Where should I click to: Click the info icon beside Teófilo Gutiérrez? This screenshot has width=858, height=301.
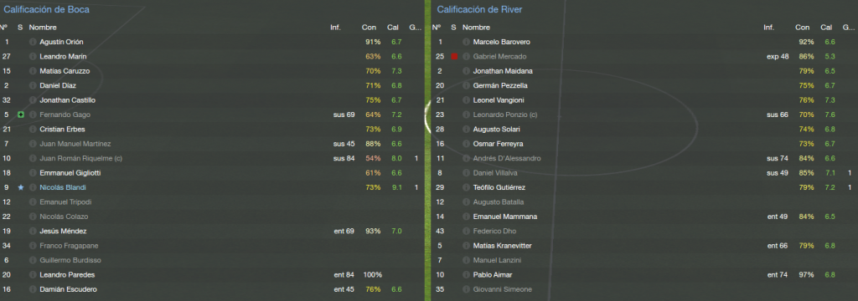tap(466, 187)
